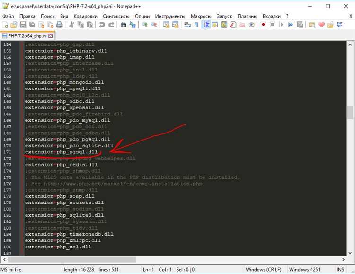Show the Document Map panel

point(224,25)
